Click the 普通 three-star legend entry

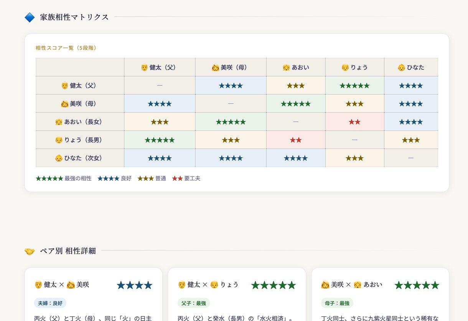(x=152, y=178)
